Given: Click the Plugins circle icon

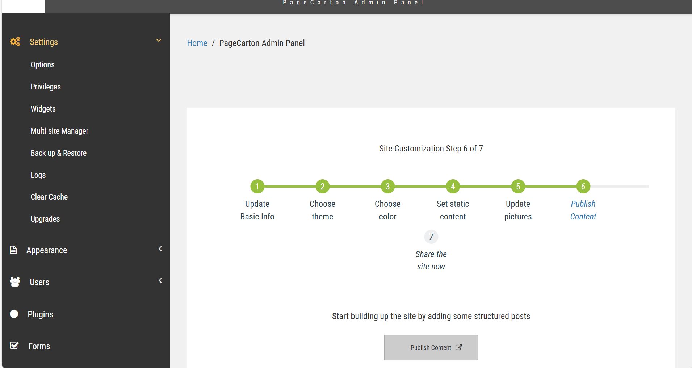Looking at the screenshot, I should pyautogui.click(x=14, y=314).
